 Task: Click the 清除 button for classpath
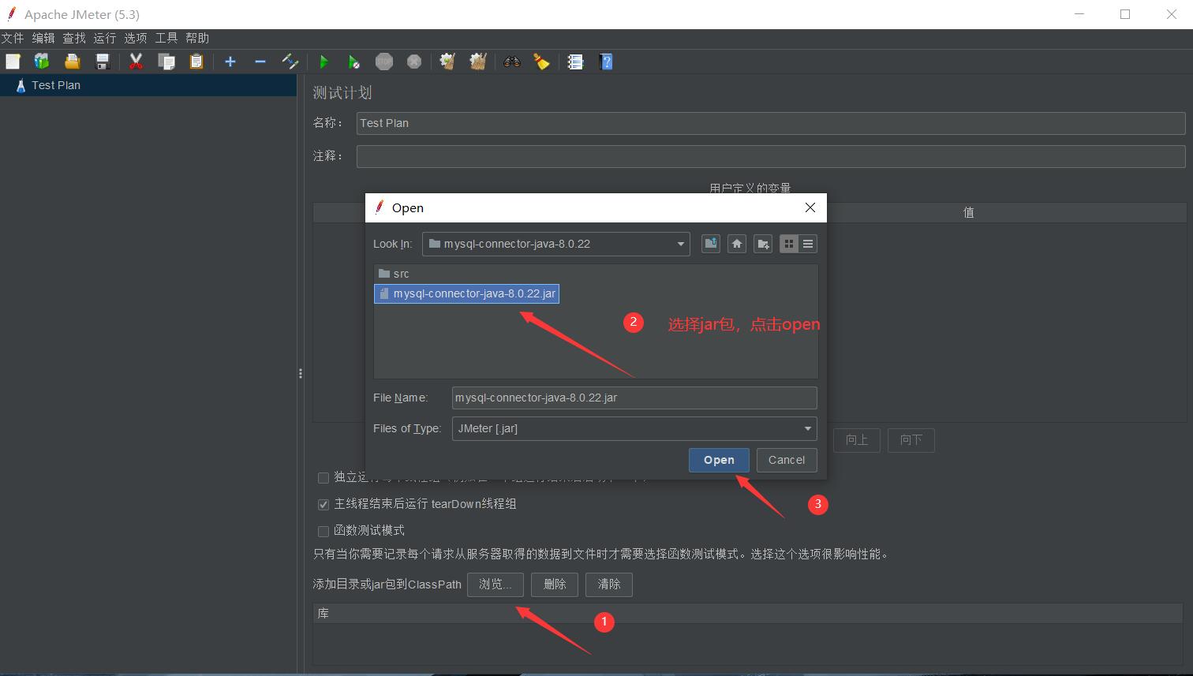609,584
